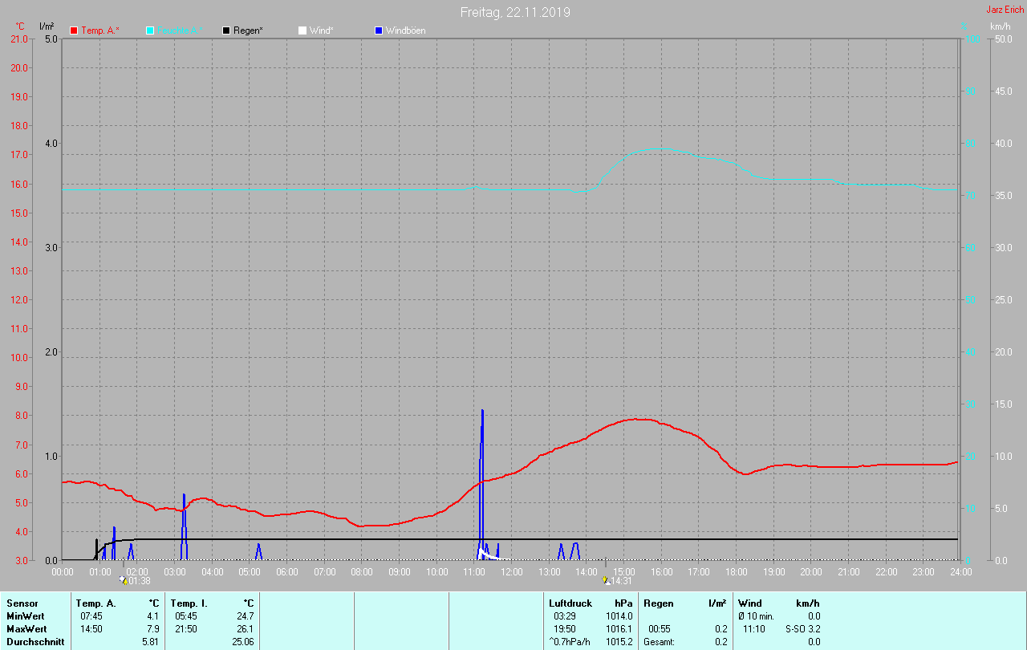Screen dimensions: 1027x650
Task: Click the 'Wind' header in the statistics table
Action: [x=749, y=603]
